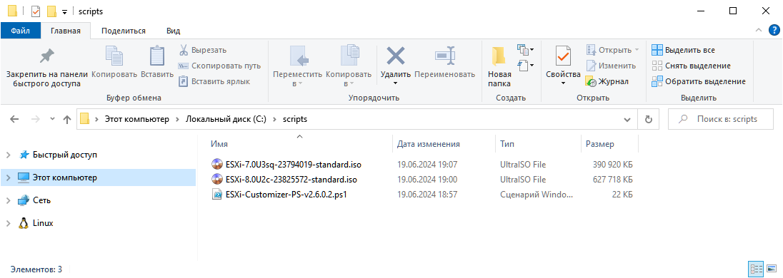The width and height of the screenshot is (783, 278).
Task: Click Обратить выделение
Action: tap(699, 81)
